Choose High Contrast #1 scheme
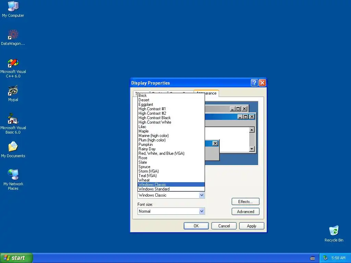Viewport: 351px width, 263px height. 171,109
